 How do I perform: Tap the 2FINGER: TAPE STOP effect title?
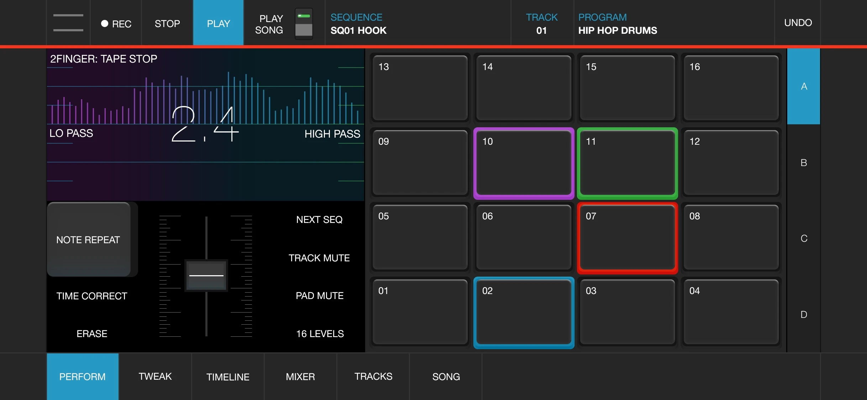[x=104, y=59]
